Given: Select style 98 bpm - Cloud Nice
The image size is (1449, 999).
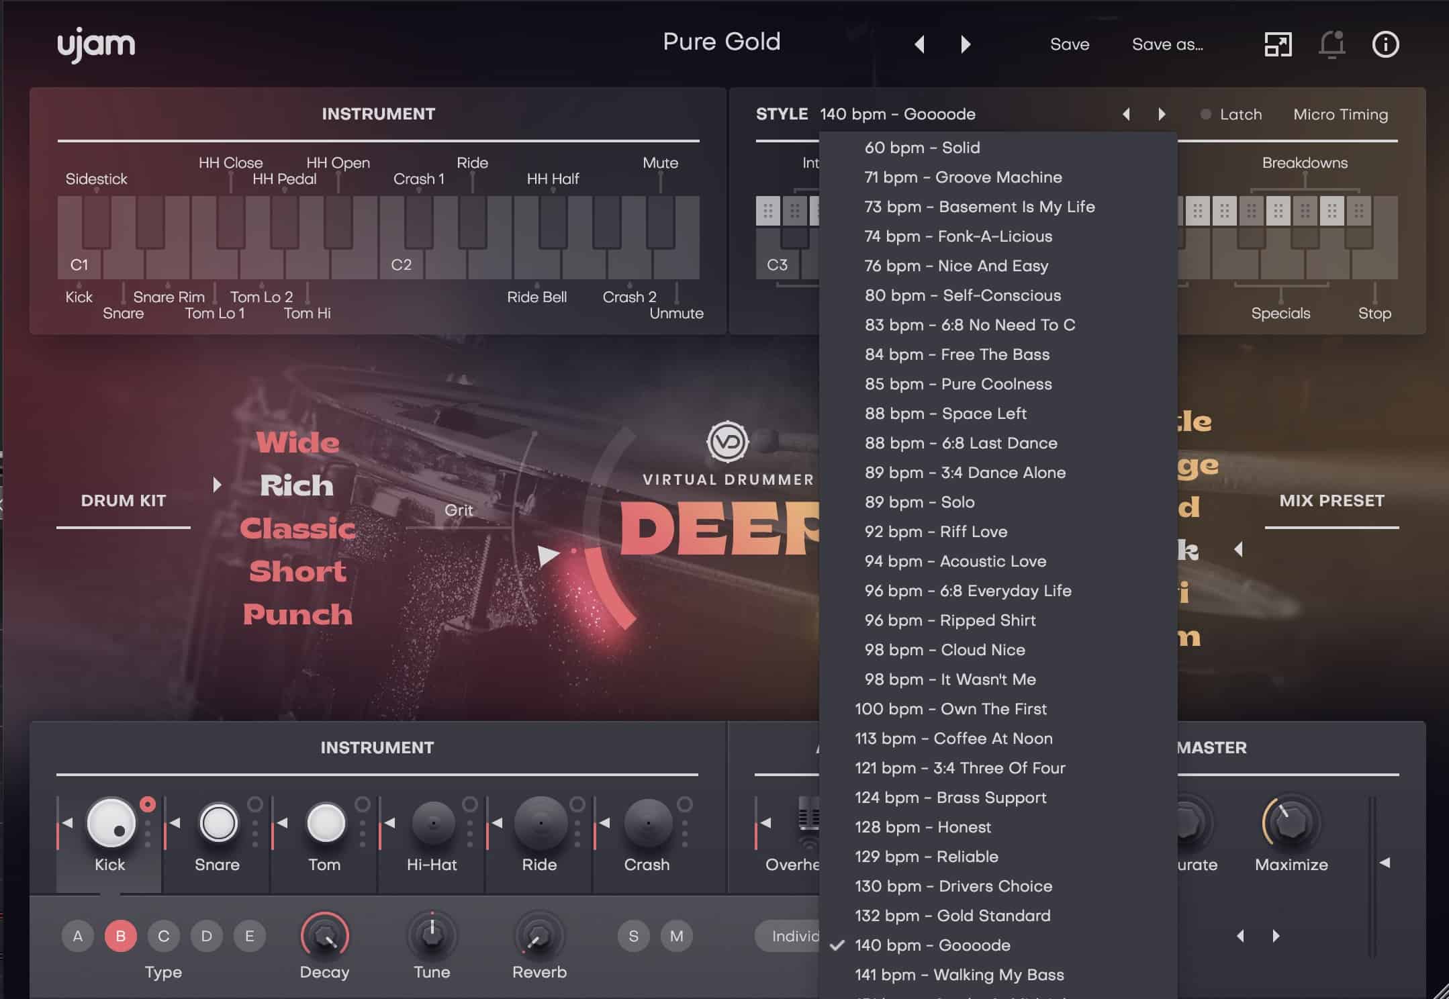Looking at the screenshot, I should click(x=998, y=650).
